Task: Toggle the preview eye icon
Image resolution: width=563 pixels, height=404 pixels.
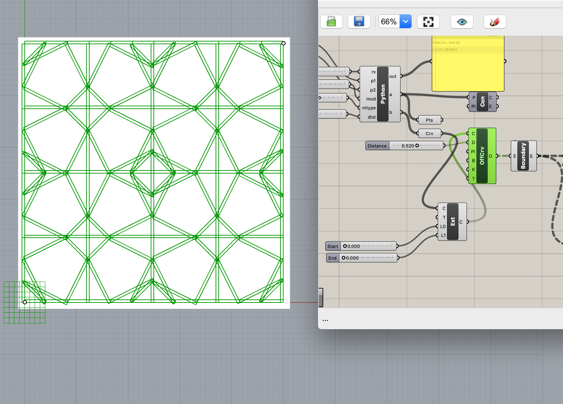Action: pyautogui.click(x=462, y=21)
